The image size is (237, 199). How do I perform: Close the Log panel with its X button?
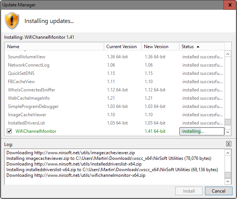[229, 144]
